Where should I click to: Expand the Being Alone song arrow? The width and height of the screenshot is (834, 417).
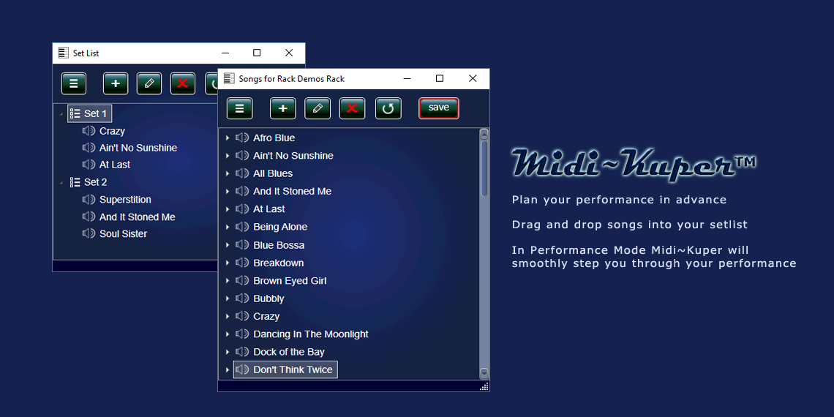click(x=227, y=227)
